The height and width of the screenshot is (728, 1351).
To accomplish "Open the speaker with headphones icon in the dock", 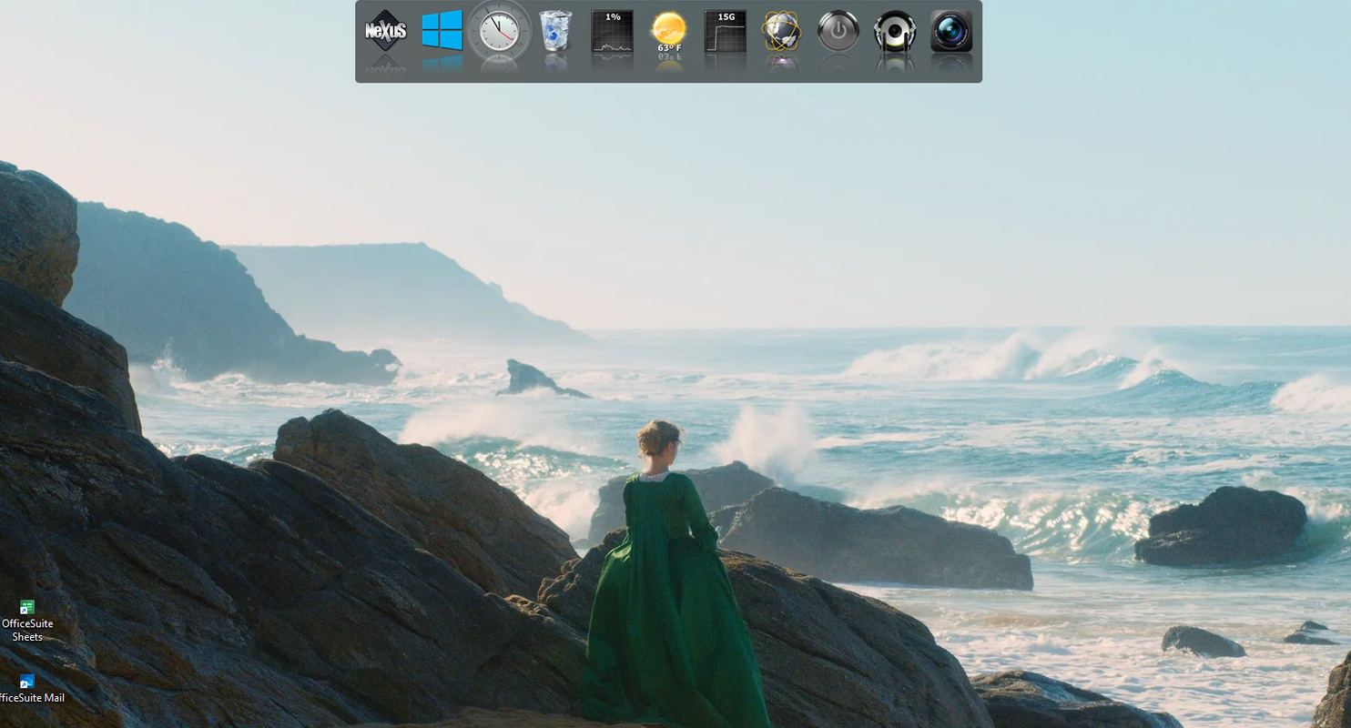I will point(895,31).
